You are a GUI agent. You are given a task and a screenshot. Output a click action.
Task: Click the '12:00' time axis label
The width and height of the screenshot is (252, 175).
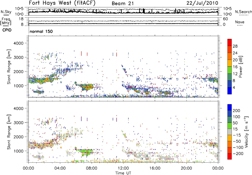tap(123, 168)
